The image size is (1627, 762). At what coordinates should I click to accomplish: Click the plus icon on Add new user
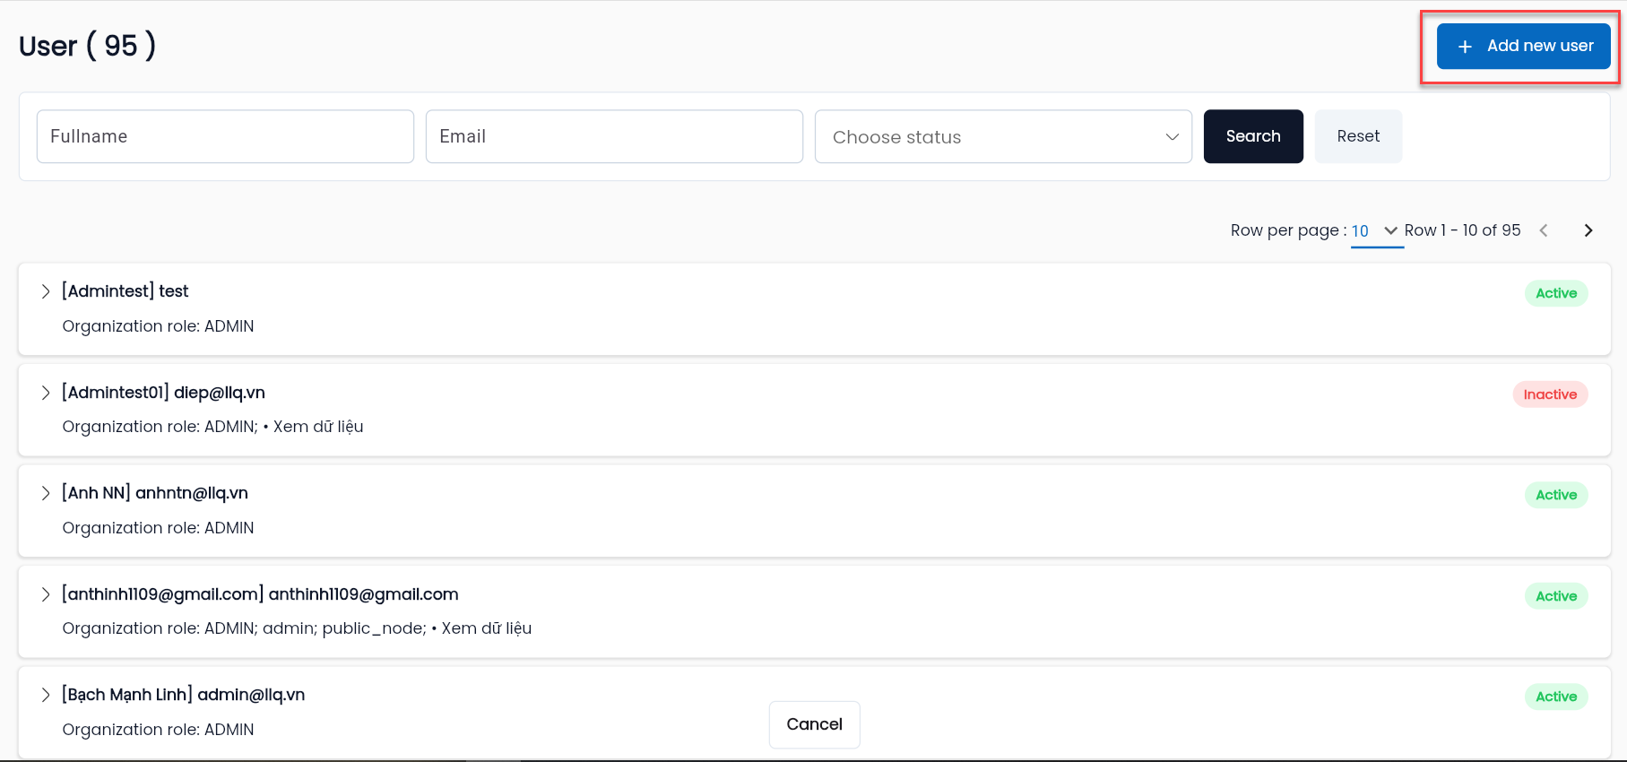point(1465,47)
